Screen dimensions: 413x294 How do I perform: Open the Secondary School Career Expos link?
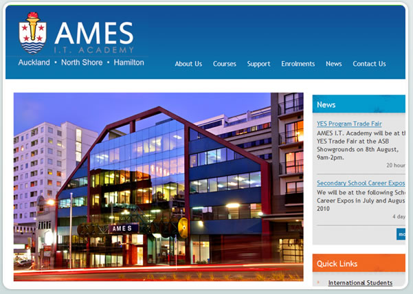click(361, 183)
